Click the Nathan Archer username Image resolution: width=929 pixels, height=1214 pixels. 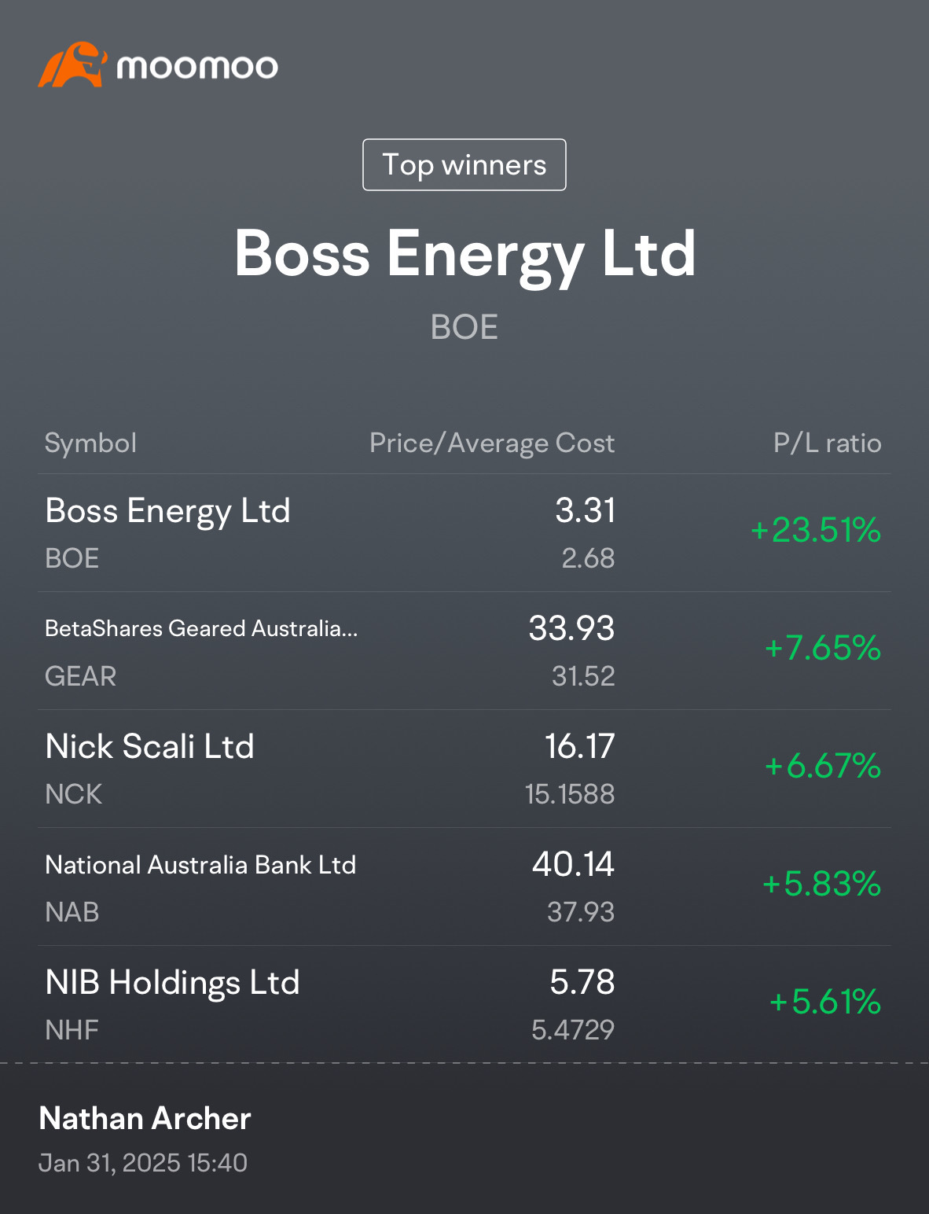click(x=145, y=1118)
